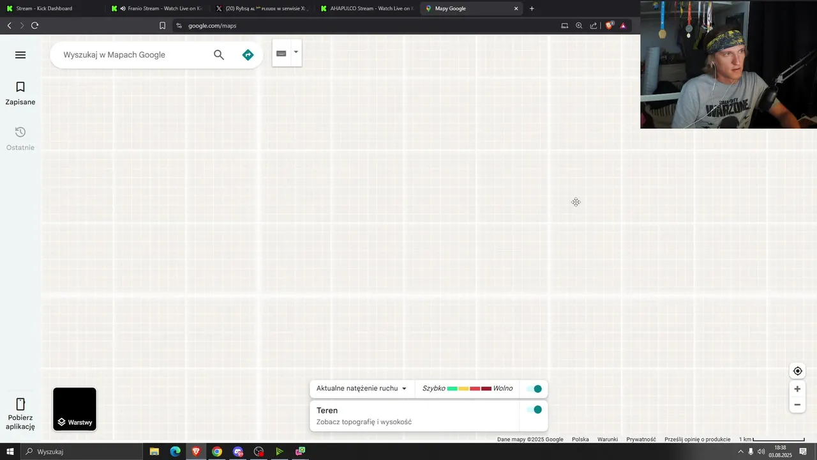This screenshot has height=460, width=817.
Task: Switch to the X (20) Rybsą tab
Action: (x=262, y=8)
